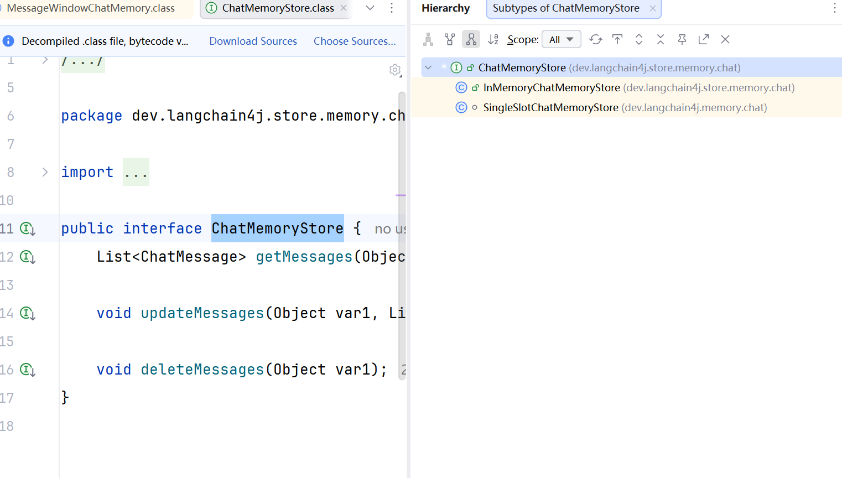Click the autoscroll to source arrow icon
Viewport: 842px width, 478px height.
click(617, 39)
